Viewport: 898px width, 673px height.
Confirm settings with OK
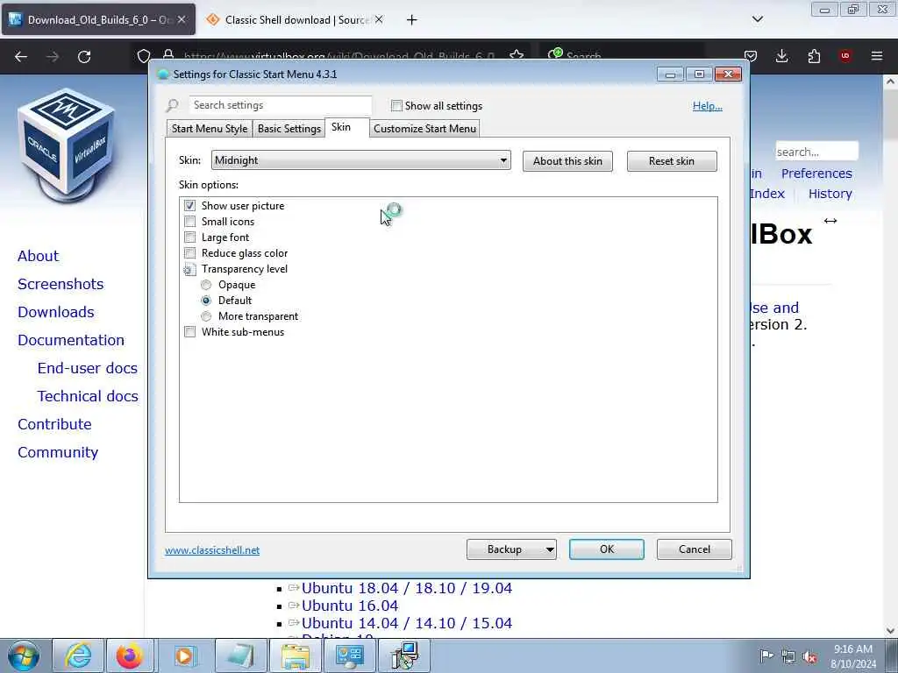[x=607, y=549]
